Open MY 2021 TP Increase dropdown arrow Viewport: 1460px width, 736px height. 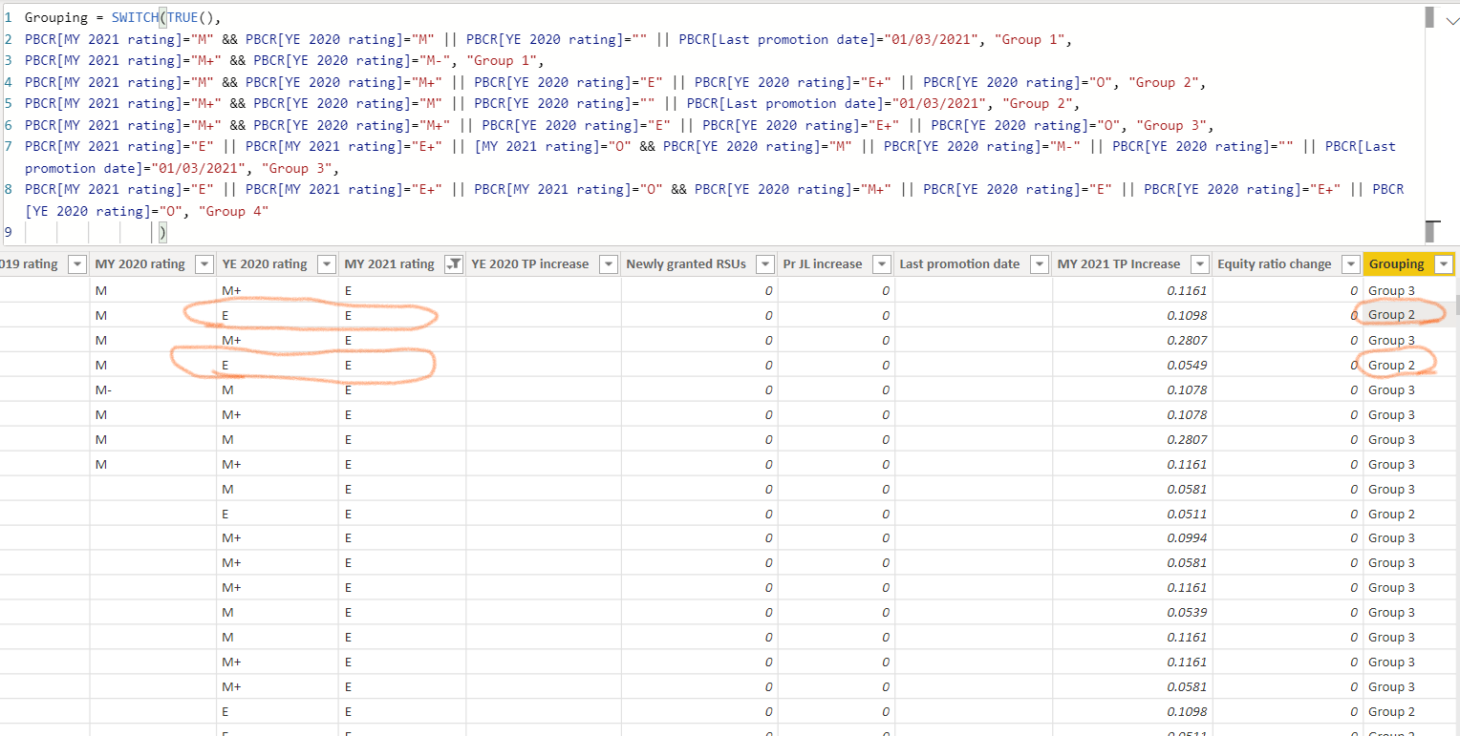click(x=1200, y=264)
